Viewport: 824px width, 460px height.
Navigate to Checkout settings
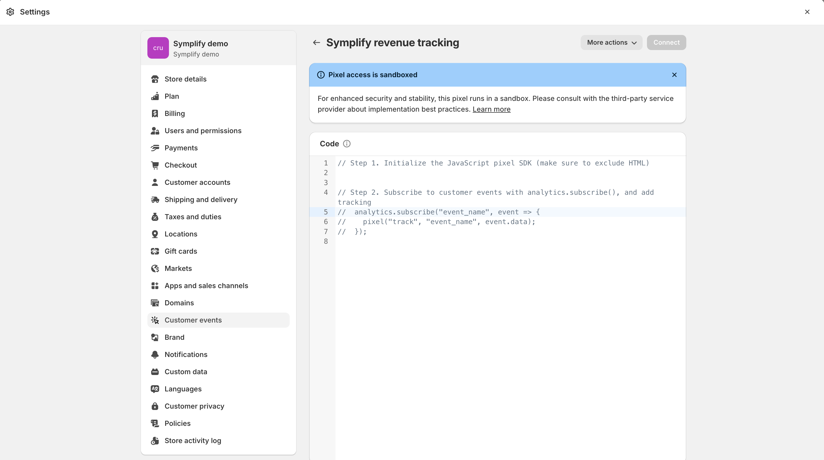219,165
